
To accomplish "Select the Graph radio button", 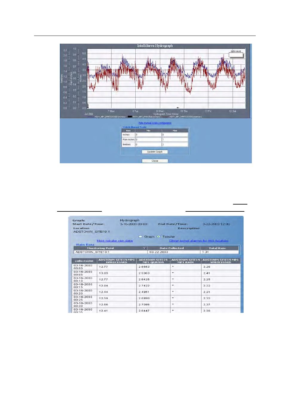I will pos(140,237).
